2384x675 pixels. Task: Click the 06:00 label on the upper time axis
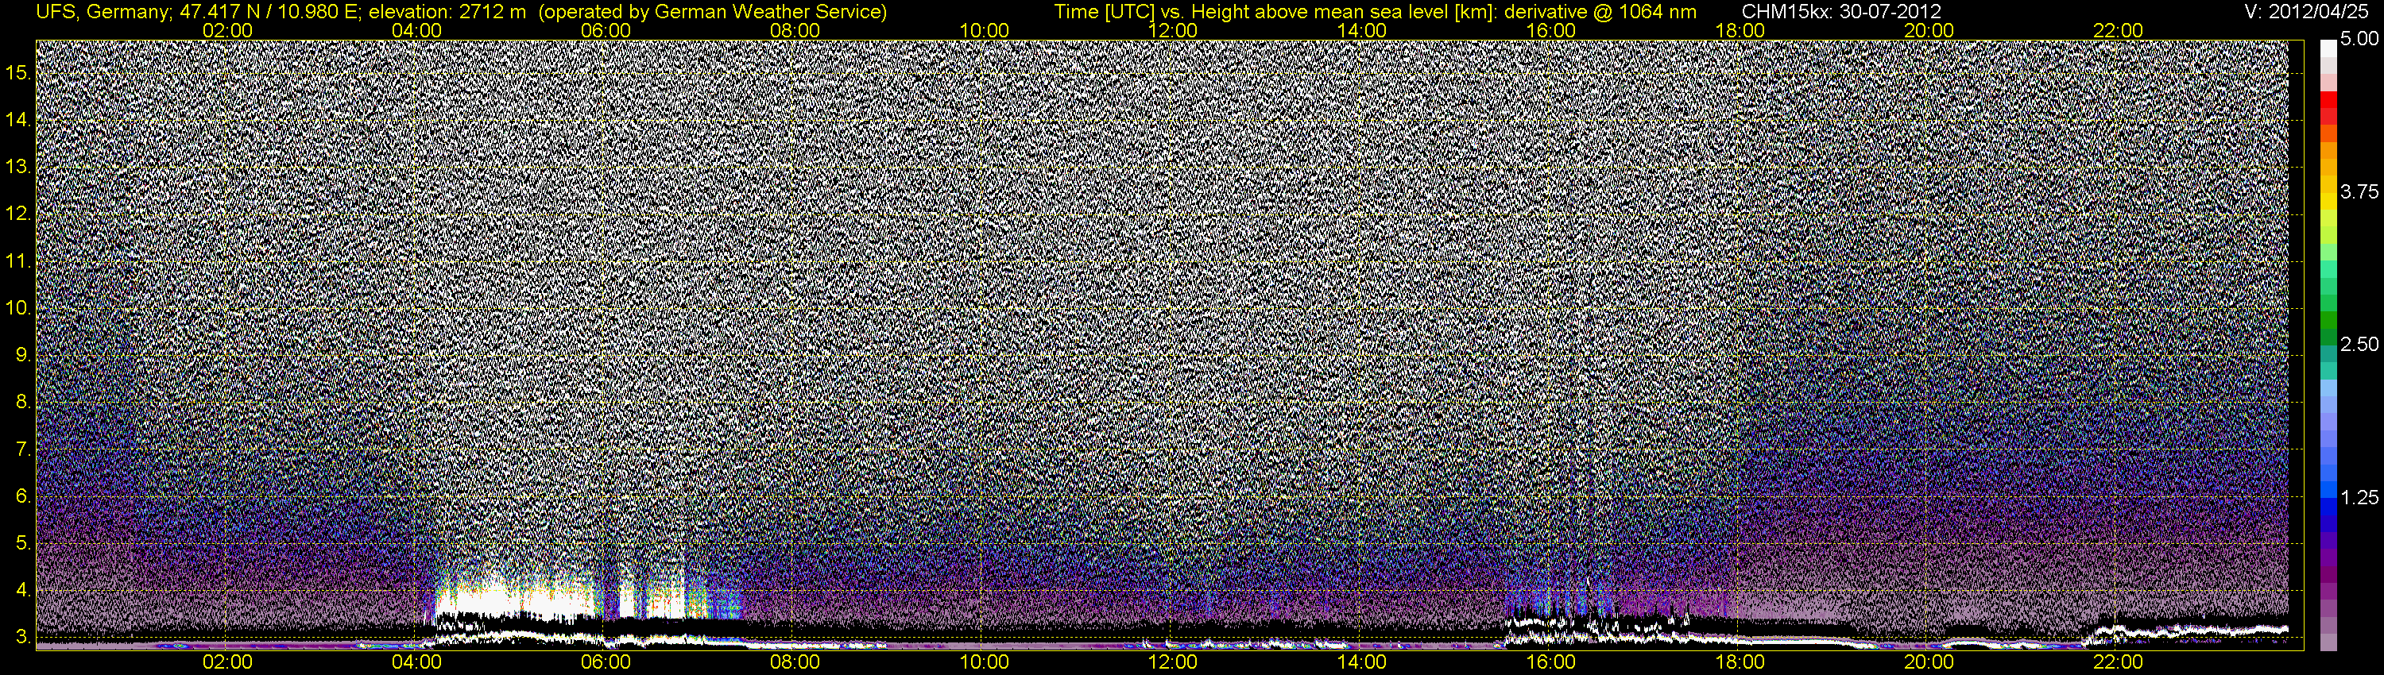606,30
